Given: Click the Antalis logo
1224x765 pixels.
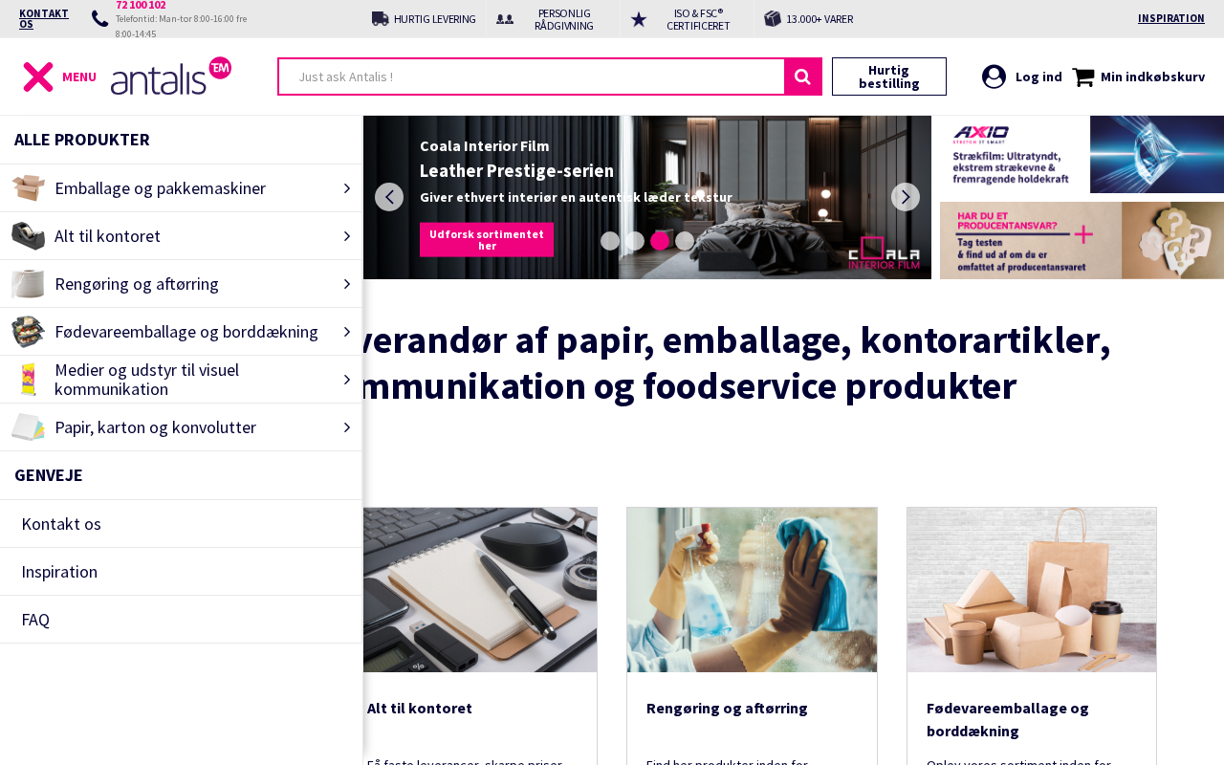Looking at the screenshot, I should pyautogui.click(x=171, y=76).
